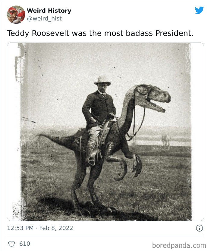Click the Feb 8, 2022 date
Screen dimensions: 211x252
56,228
